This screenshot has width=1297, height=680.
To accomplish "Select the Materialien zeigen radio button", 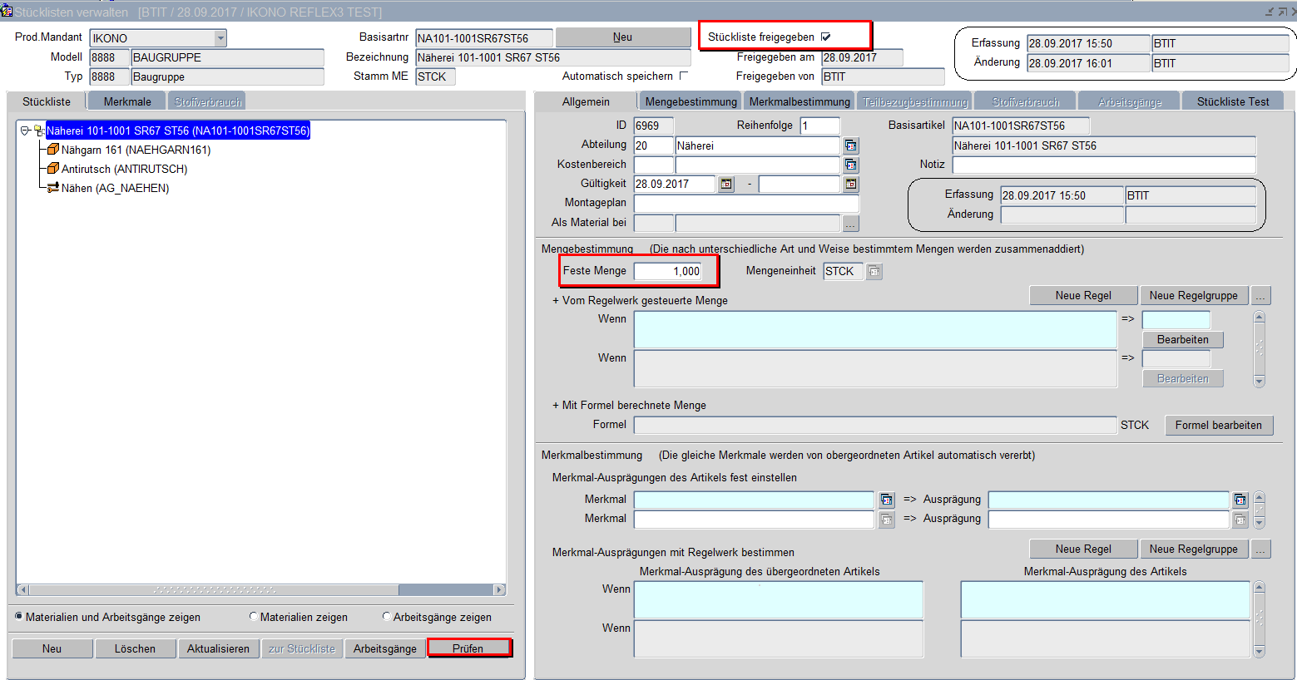I will (x=253, y=617).
